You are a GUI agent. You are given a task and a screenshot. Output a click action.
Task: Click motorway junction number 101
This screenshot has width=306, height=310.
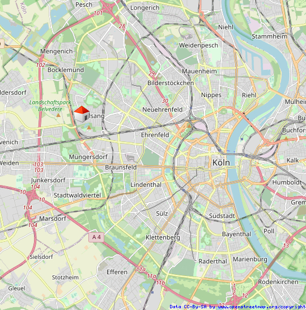click(x=98, y=13)
